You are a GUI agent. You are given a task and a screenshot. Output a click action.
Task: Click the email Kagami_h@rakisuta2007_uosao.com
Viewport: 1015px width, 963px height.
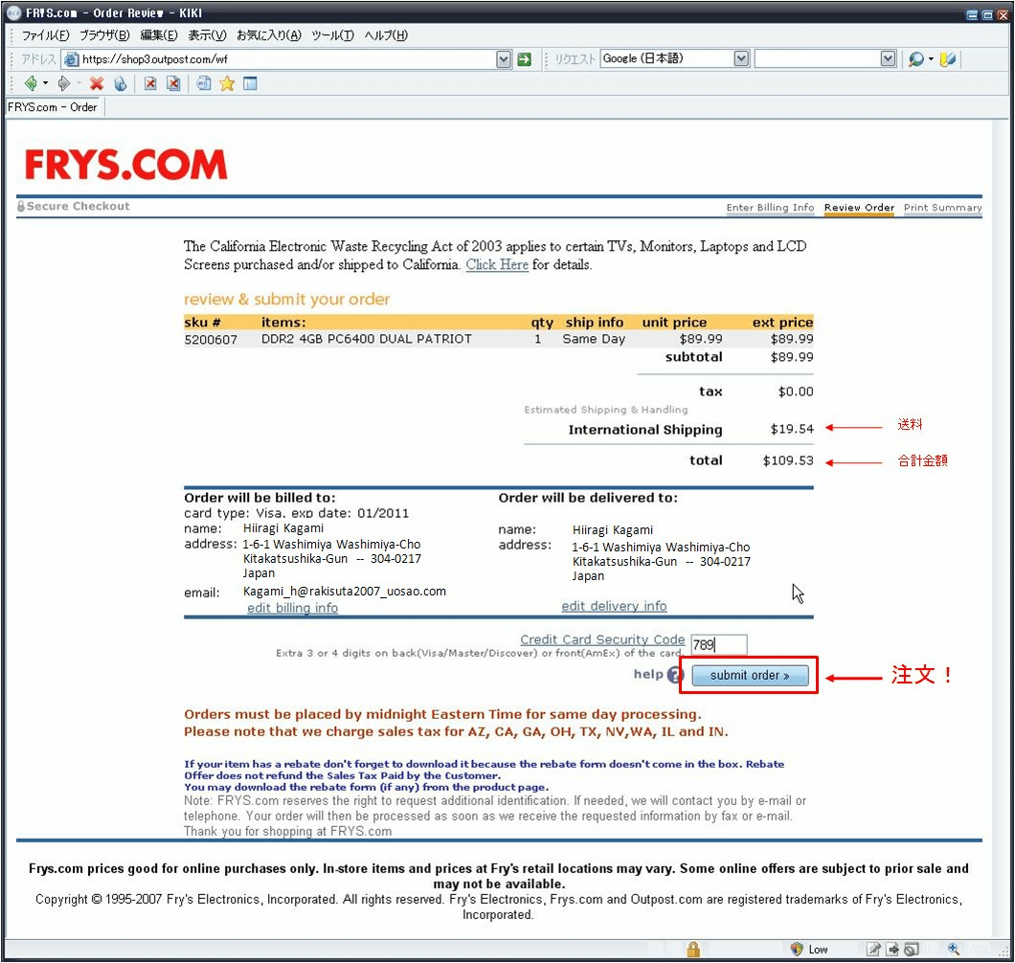345,591
